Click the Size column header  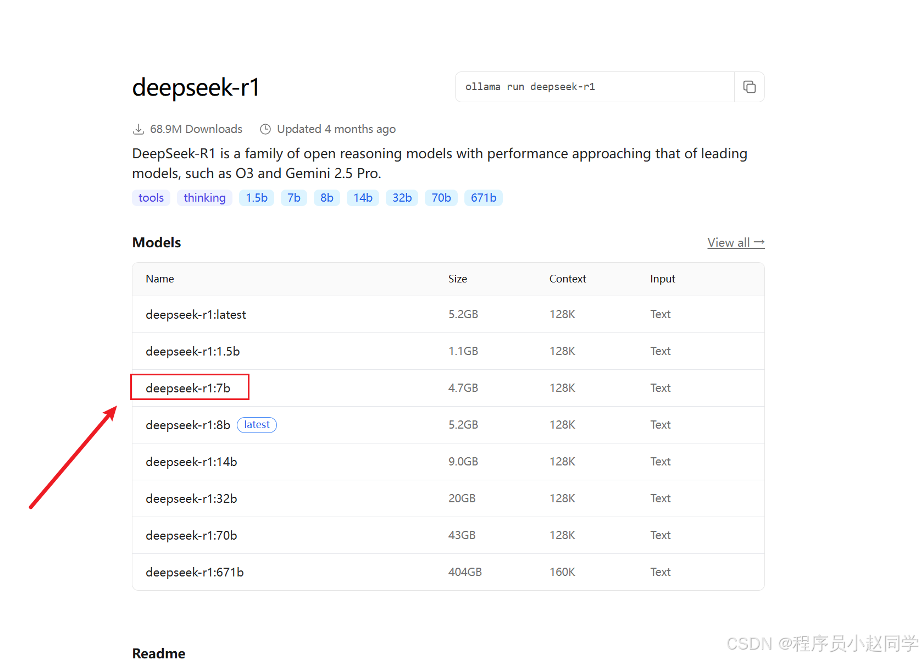pyautogui.click(x=458, y=279)
